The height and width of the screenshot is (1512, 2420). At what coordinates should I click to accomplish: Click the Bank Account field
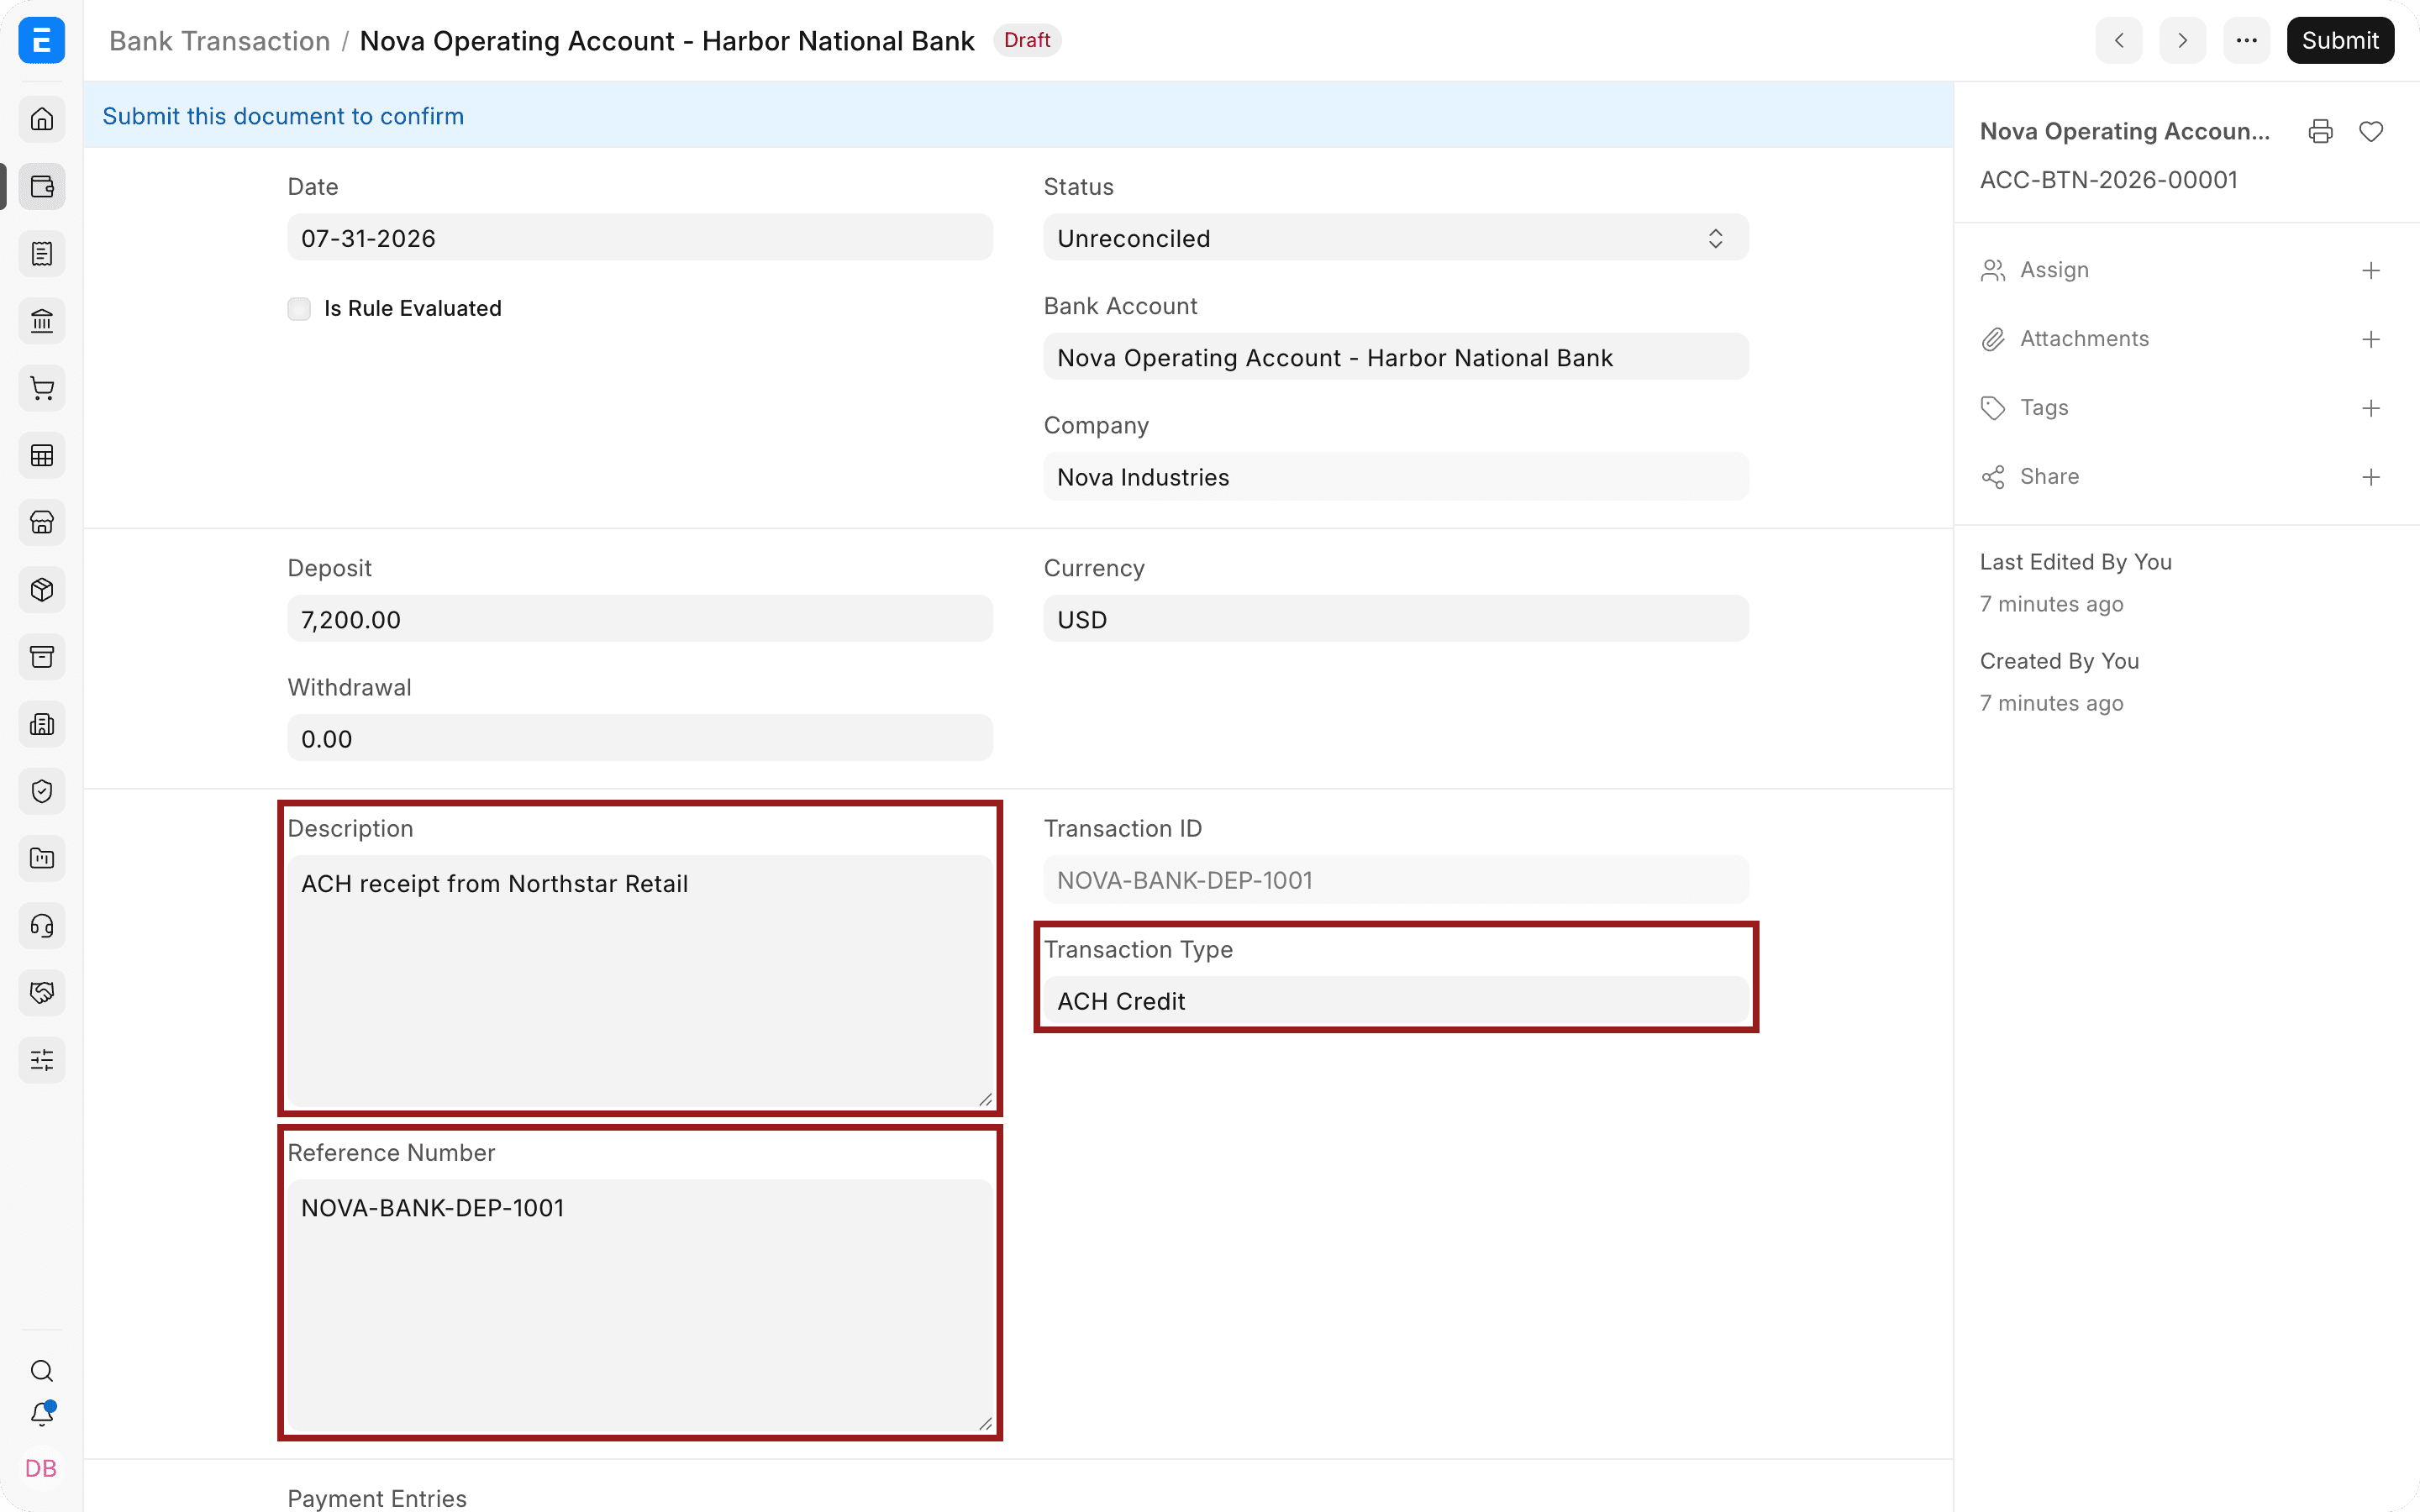[1396, 357]
